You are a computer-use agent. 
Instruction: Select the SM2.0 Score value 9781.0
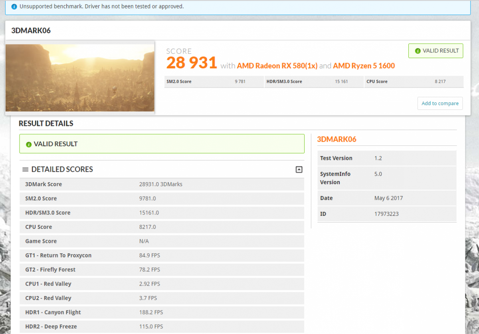(x=147, y=199)
